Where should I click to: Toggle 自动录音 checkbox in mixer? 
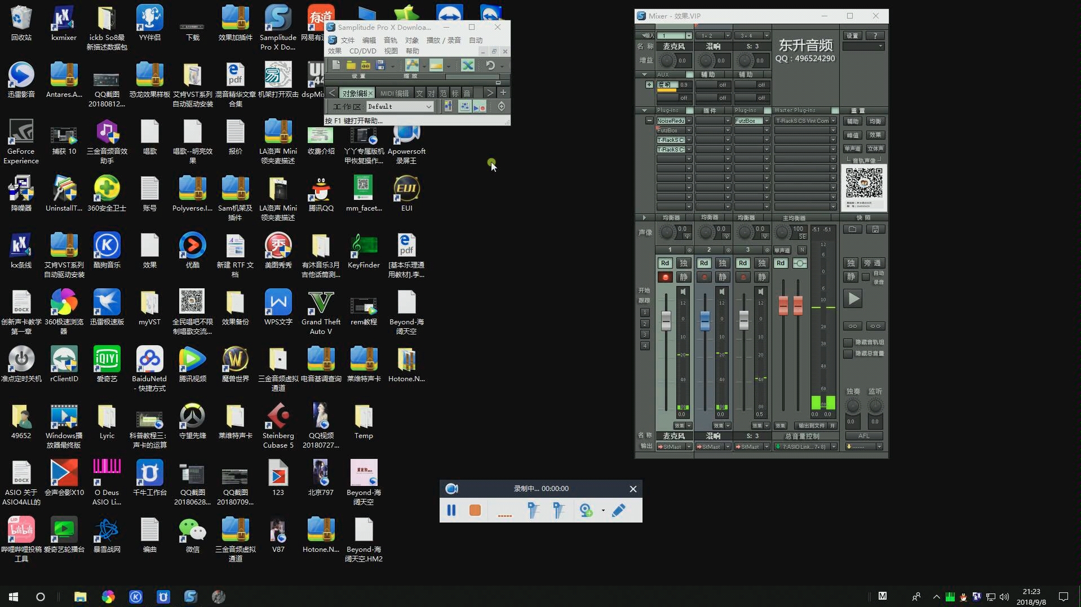(x=866, y=277)
